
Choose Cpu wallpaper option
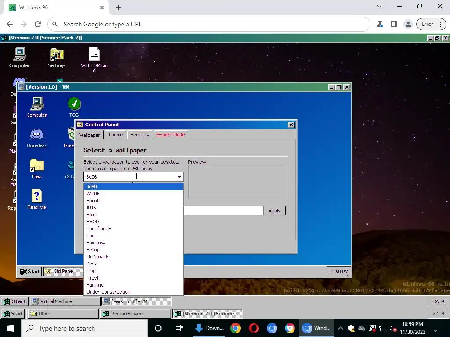[x=134, y=236]
